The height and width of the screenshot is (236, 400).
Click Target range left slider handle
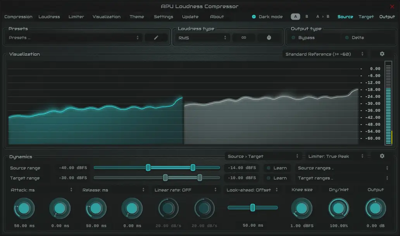[165, 178]
